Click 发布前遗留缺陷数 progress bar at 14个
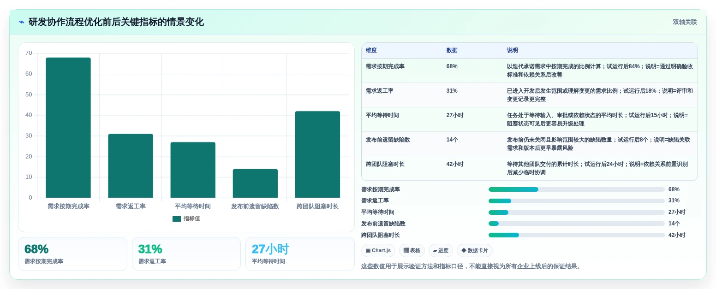Image resolution: width=716 pixels, height=289 pixels. pos(577,224)
